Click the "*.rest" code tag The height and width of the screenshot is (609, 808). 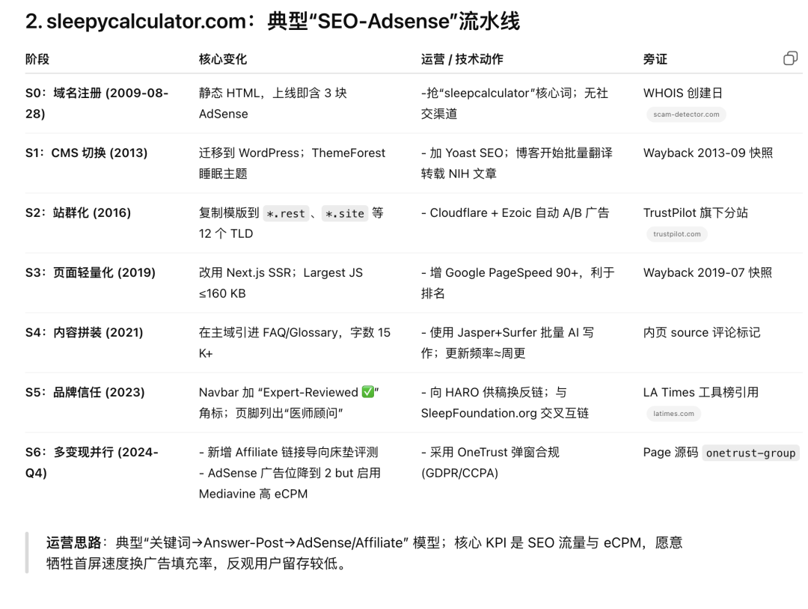coord(286,213)
